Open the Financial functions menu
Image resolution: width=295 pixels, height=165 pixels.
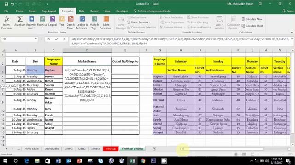click(x=42, y=22)
